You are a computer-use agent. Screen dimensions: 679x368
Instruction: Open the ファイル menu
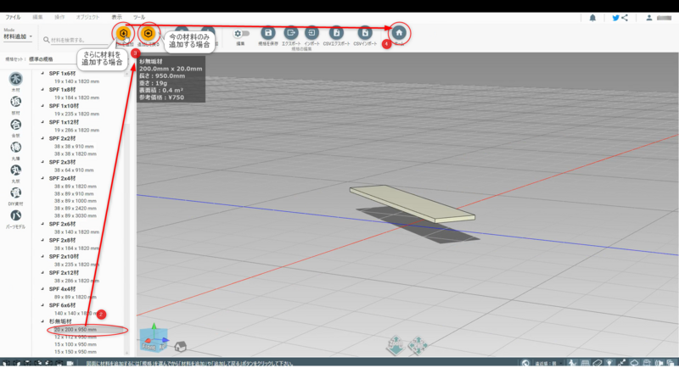[13, 17]
